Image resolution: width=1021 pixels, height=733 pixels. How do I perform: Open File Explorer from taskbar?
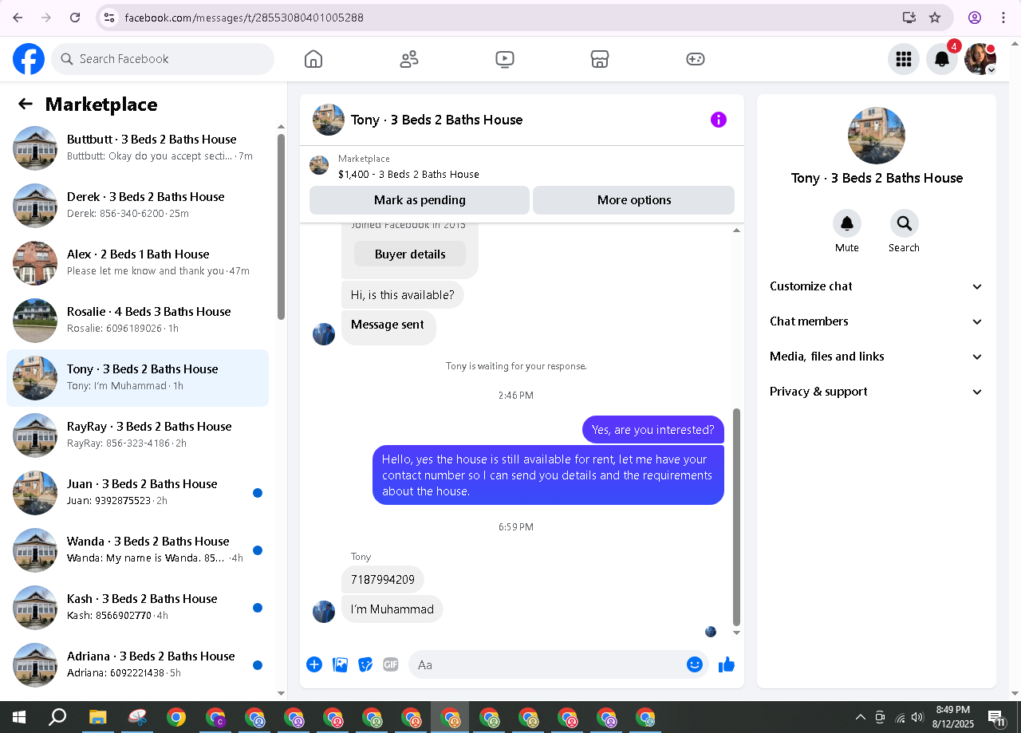click(97, 717)
